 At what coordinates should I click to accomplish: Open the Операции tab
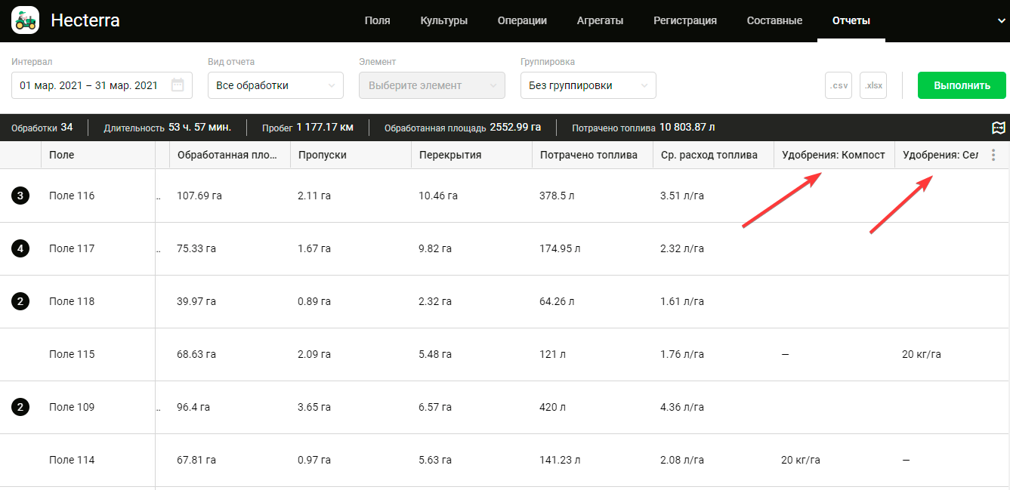(522, 21)
